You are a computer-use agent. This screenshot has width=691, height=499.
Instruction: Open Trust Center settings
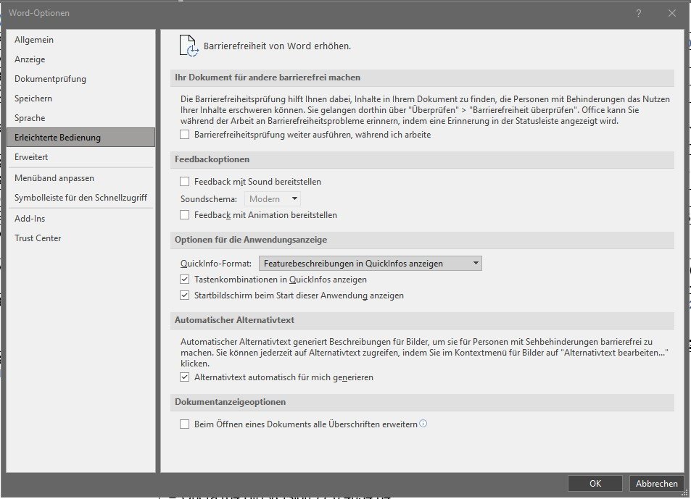pyautogui.click(x=80, y=238)
